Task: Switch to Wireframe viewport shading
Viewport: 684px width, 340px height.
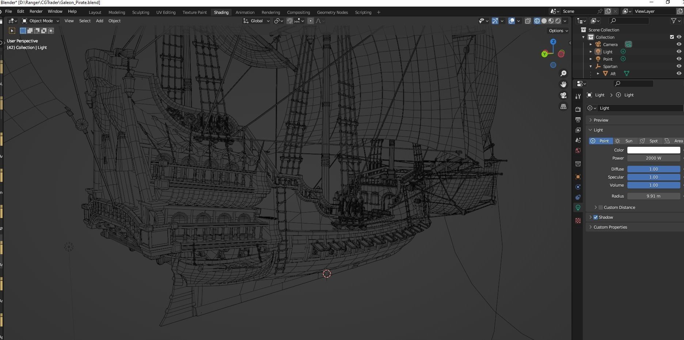Action: (537, 21)
